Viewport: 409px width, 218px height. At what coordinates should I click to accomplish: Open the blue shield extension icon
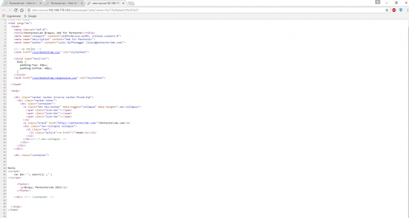pos(401,10)
